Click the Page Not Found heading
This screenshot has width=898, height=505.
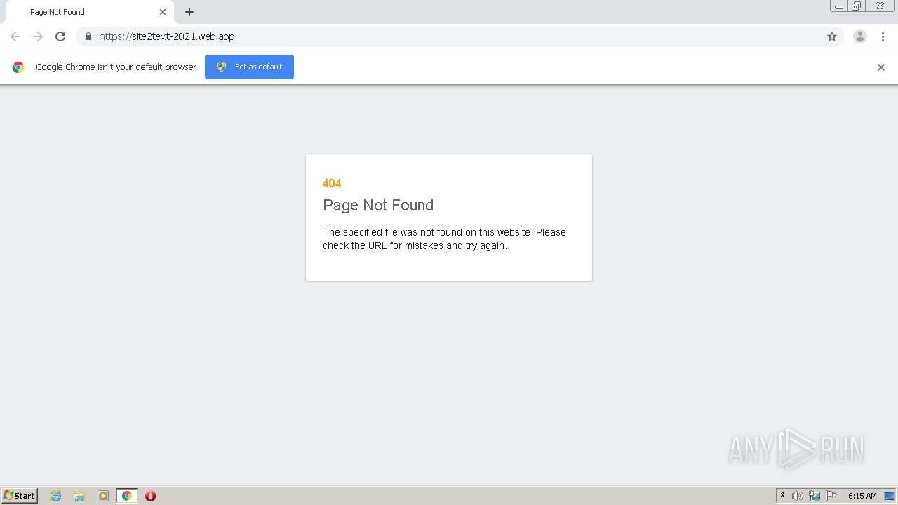(x=378, y=205)
